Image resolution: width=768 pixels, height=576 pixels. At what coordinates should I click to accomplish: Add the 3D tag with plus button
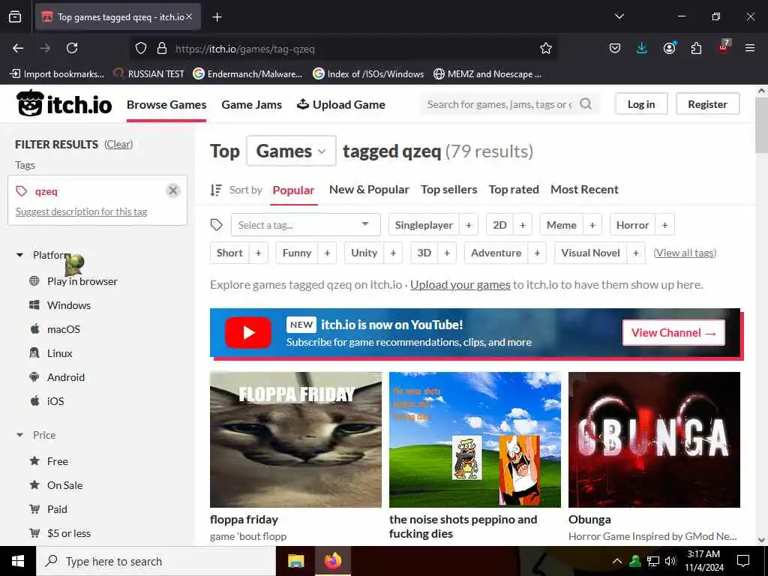[x=447, y=253]
